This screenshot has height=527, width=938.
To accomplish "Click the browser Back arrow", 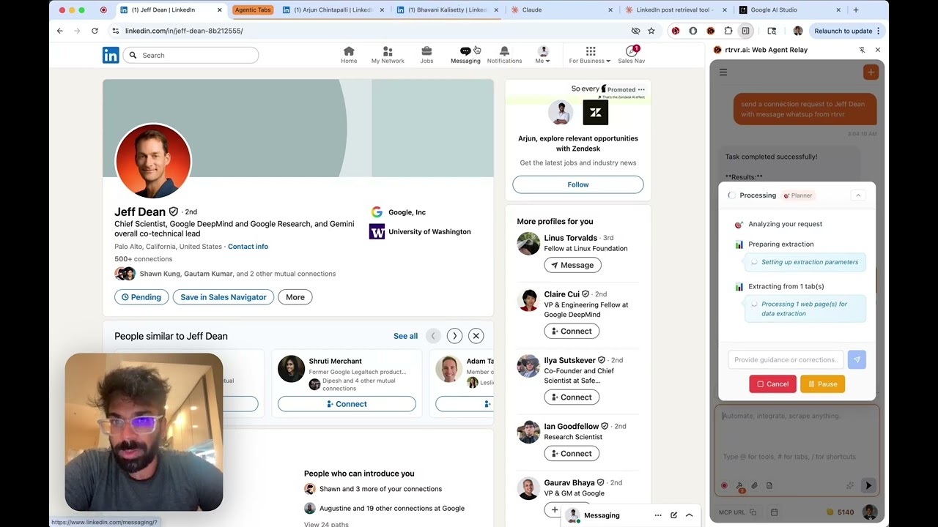I will coord(60,31).
